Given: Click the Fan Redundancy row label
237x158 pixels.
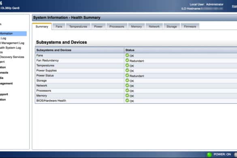Looking at the screenshot, I should coord(47,60).
